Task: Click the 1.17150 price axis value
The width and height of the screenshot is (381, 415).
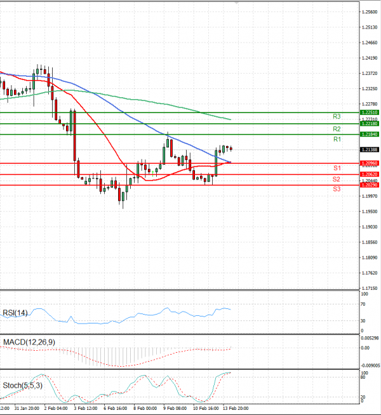Action: coord(370,289)
